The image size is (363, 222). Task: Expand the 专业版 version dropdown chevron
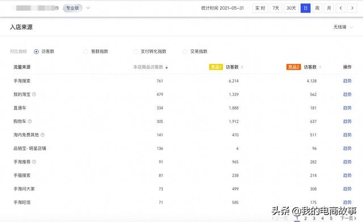pos(88,8)
